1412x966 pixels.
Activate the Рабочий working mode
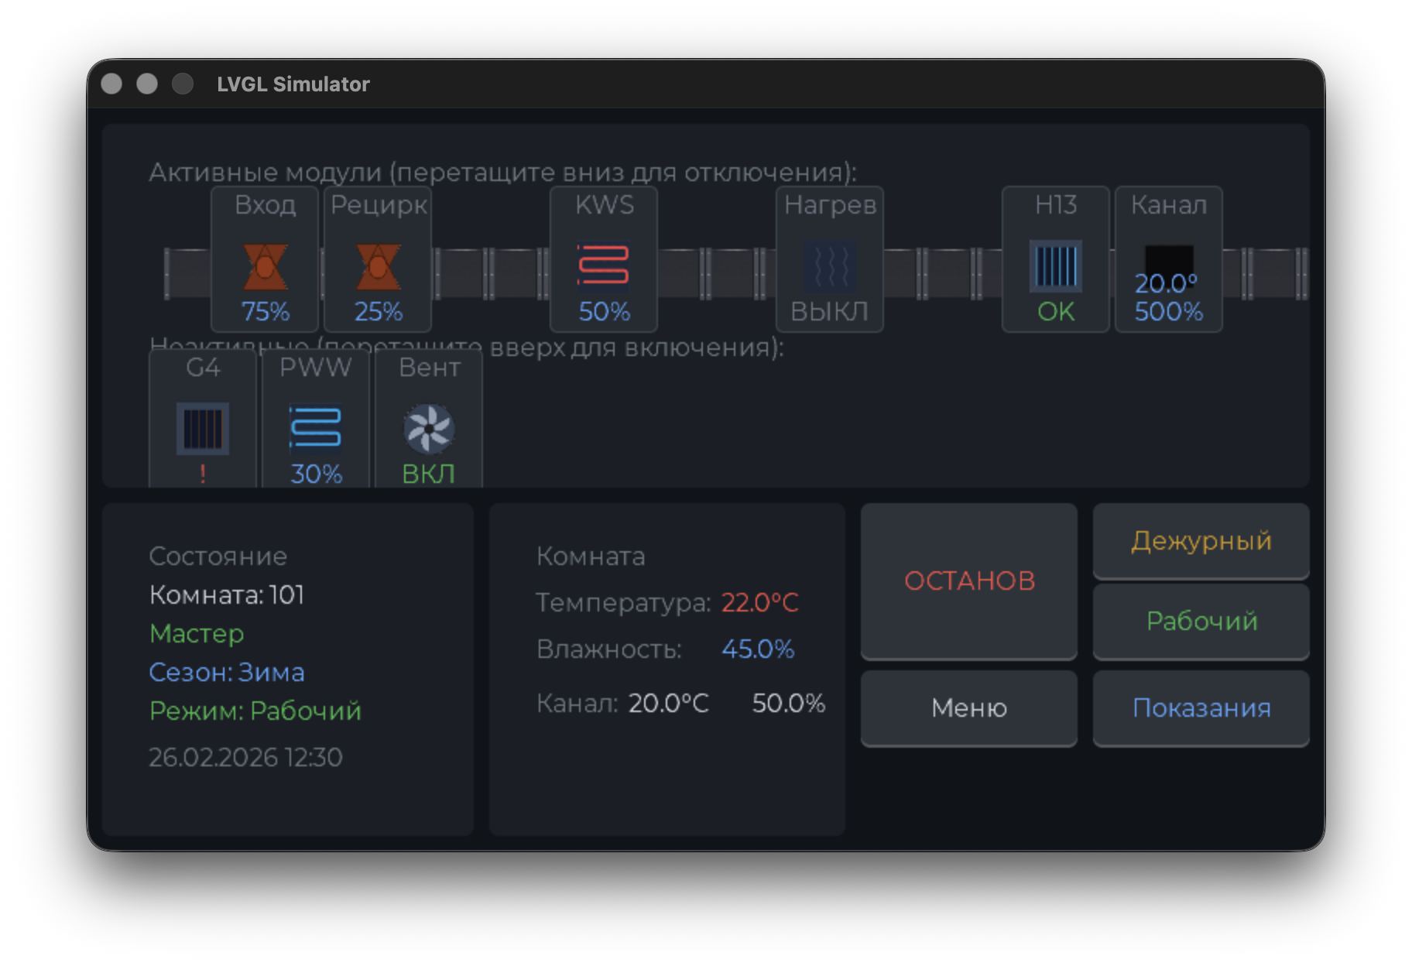tap(1201, 621)
